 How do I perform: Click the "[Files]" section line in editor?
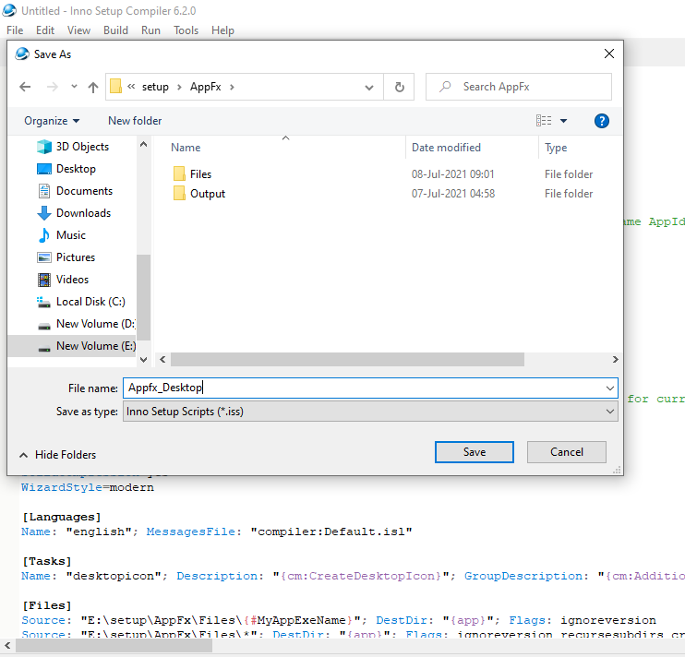tap(47, 605)
